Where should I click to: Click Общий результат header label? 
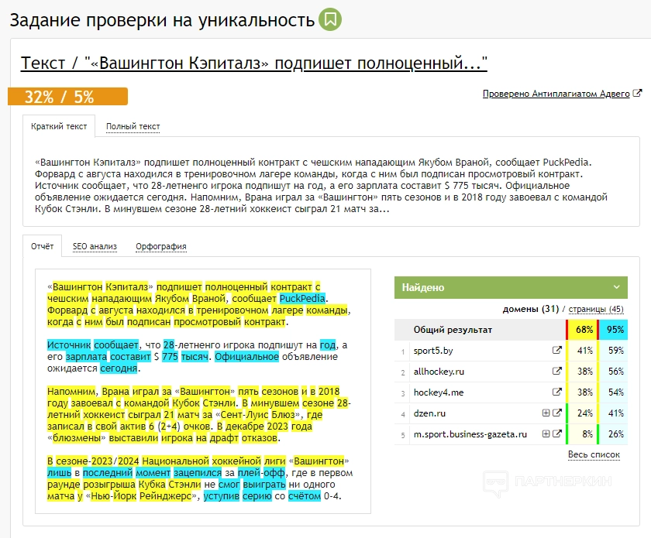pos(453,330)
